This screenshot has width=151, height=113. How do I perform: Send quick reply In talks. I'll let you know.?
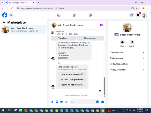[x=72, y=80]
